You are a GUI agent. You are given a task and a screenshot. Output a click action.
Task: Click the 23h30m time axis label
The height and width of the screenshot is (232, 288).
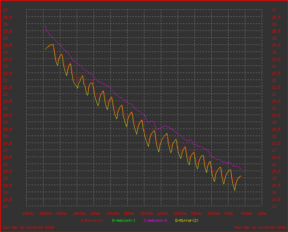[x=214, y=213]
